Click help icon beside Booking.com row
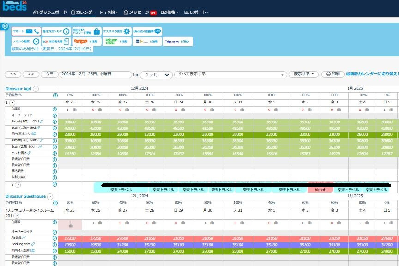Image resolution: width=399 pixels, height=266 pixels. point(54,245)
